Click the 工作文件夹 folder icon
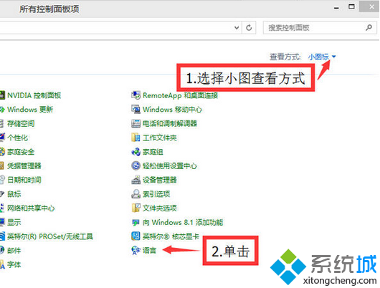The height and width of the screenshot is (288, 380). click(x=136, y=138)
